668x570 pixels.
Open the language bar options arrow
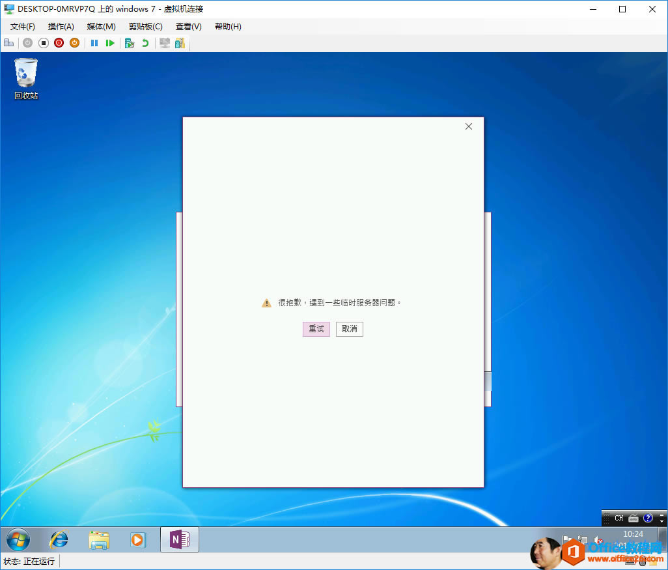pos(662,520)
